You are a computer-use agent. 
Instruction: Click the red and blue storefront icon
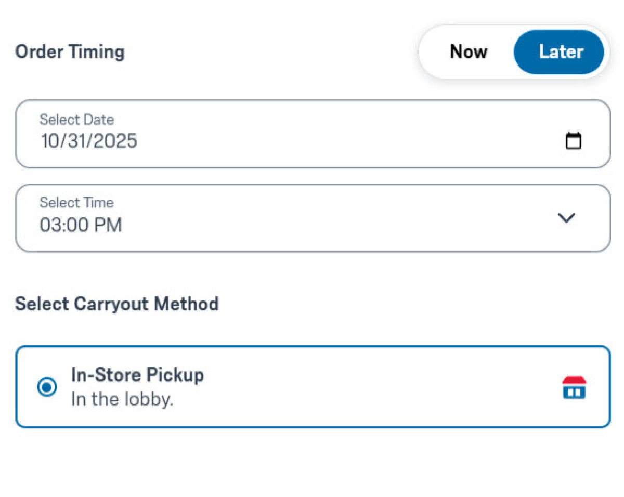[574, 388]
